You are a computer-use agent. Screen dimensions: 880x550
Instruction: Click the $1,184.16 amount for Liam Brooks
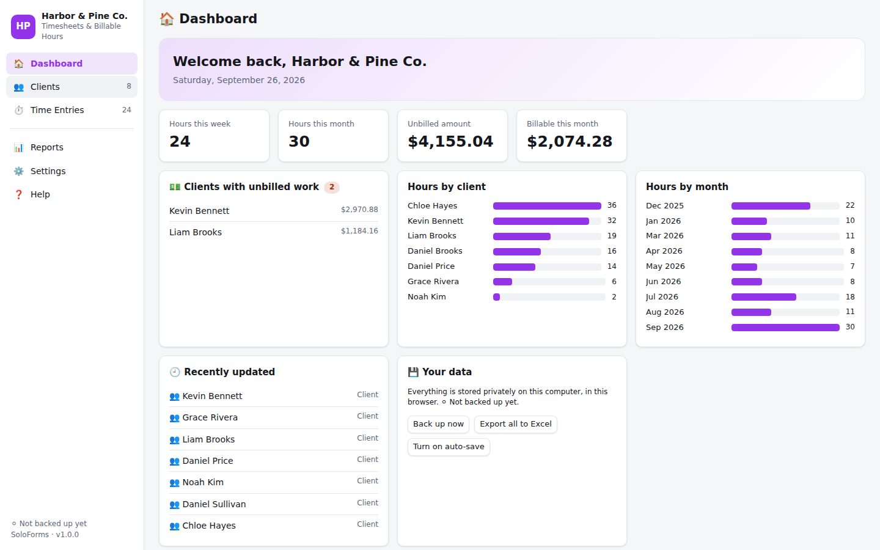tap(359, 231)
